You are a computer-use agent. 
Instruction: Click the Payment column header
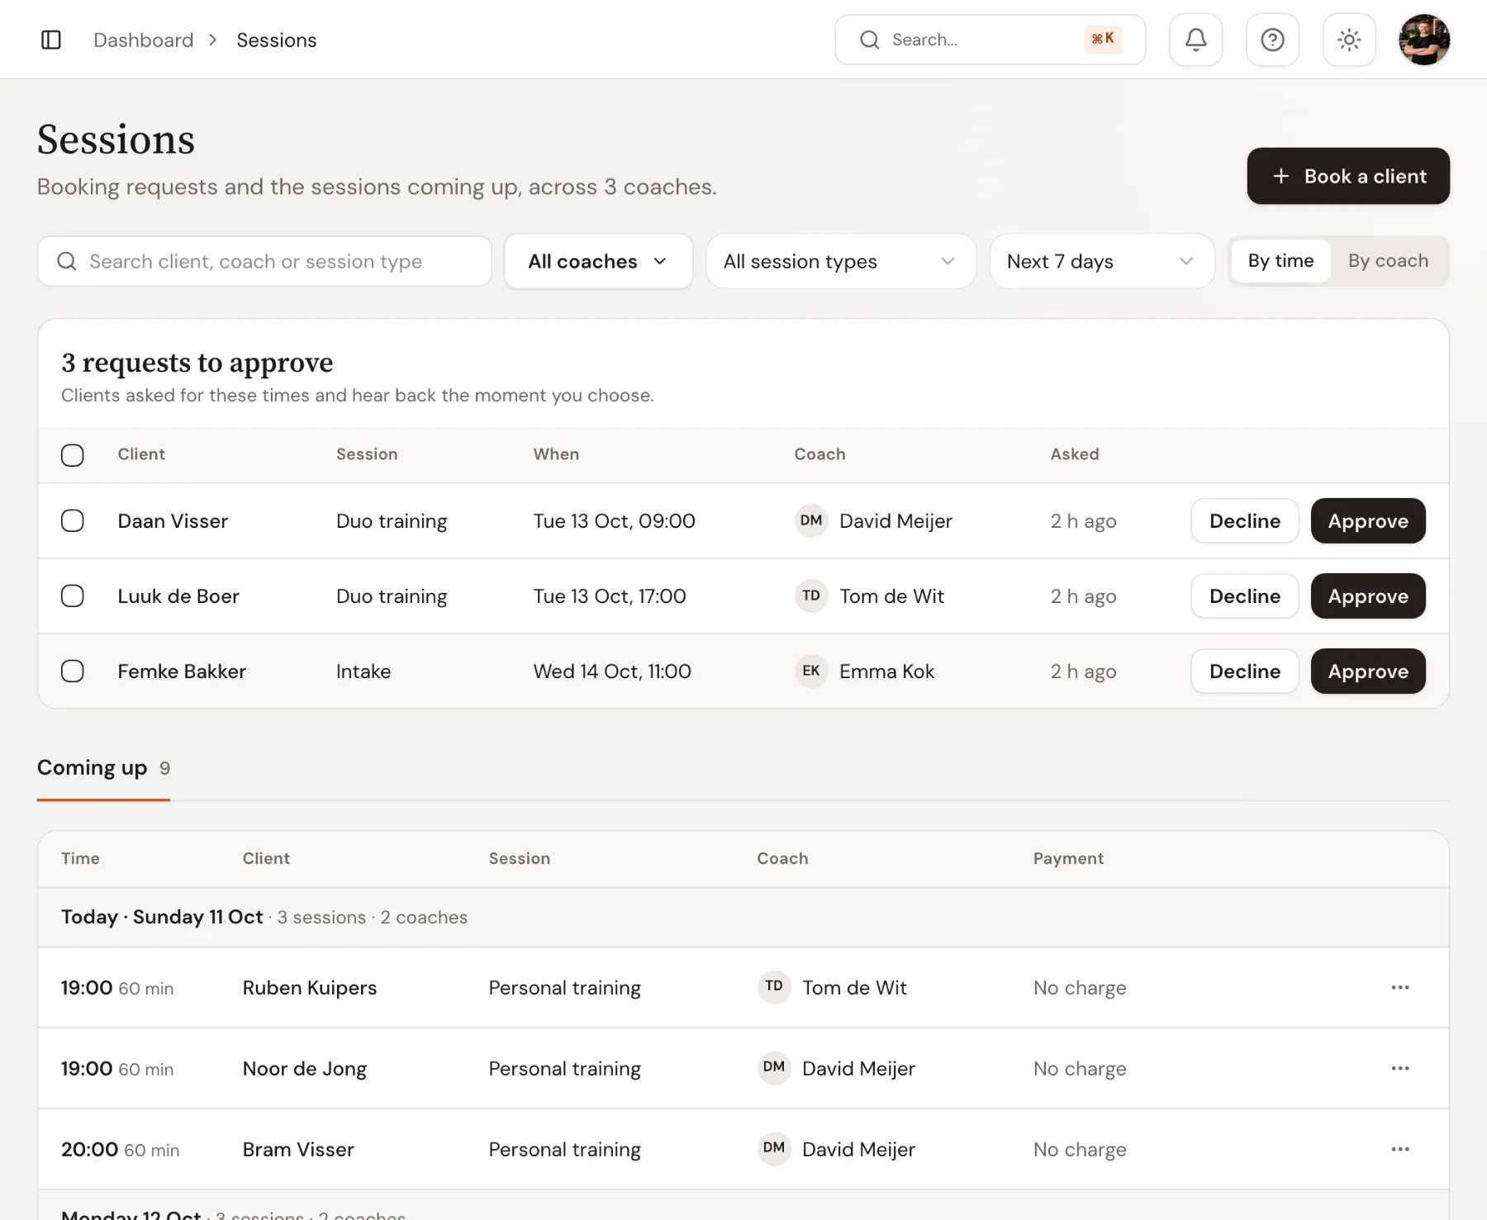pos(1068,859)
